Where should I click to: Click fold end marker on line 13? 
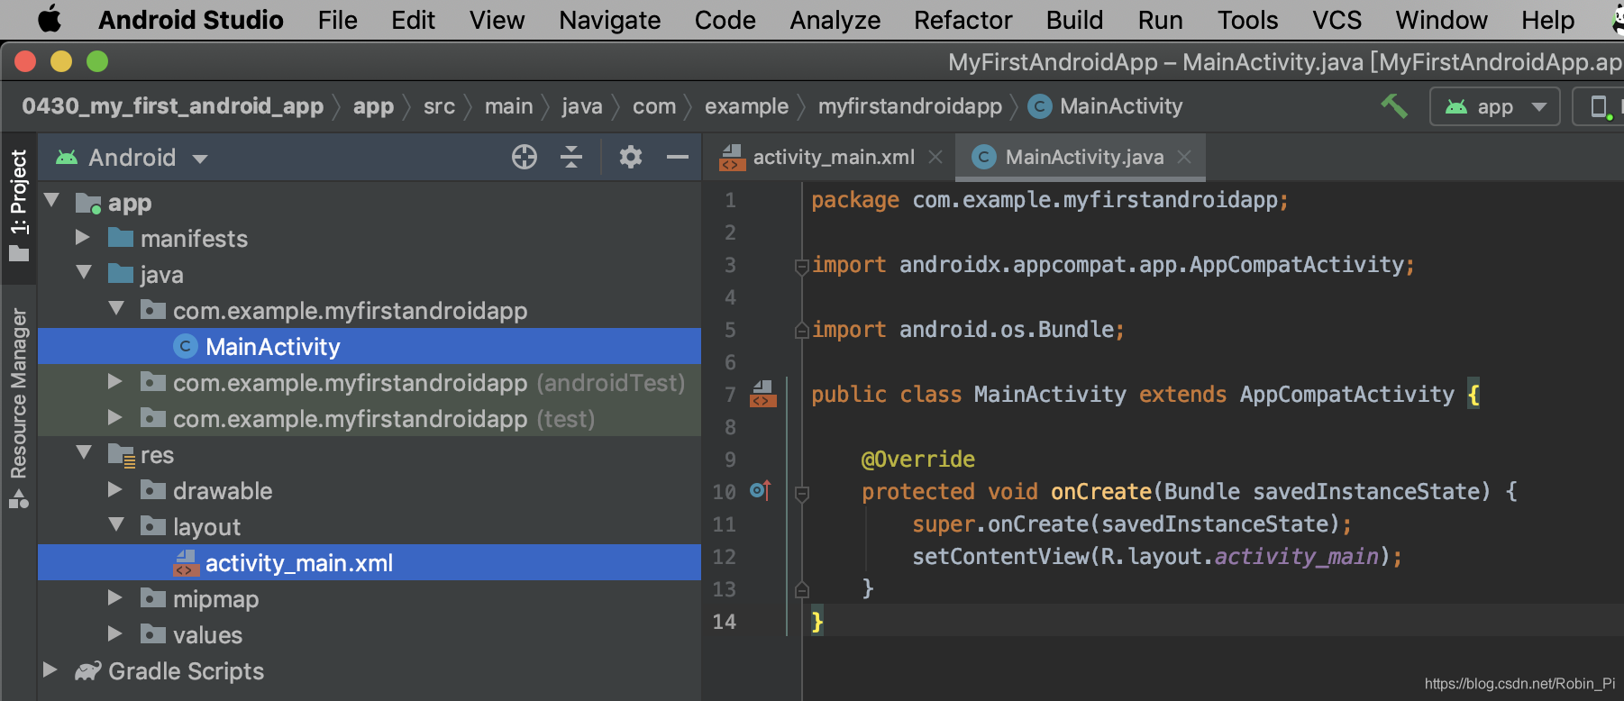pos(801,590)
